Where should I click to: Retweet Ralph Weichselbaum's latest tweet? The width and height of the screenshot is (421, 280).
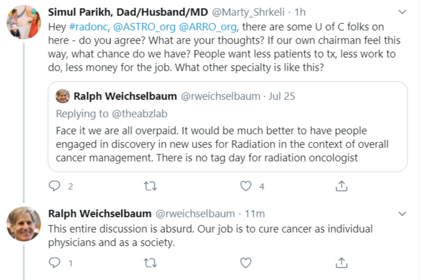150,262
